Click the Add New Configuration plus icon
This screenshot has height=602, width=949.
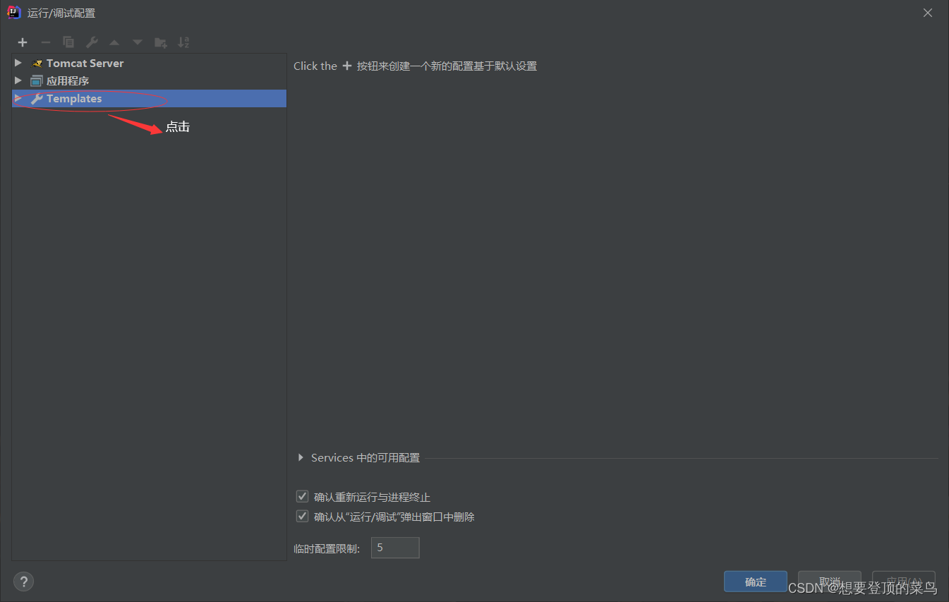pos(23,42)
